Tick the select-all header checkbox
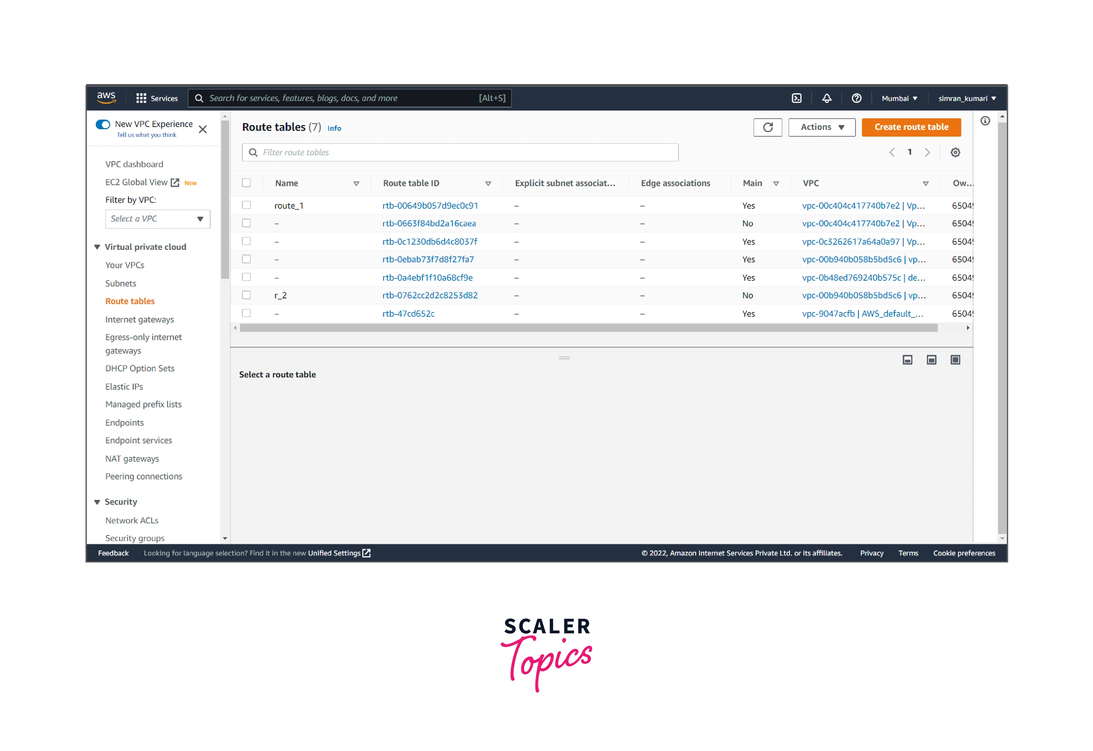 click(246, 183)
